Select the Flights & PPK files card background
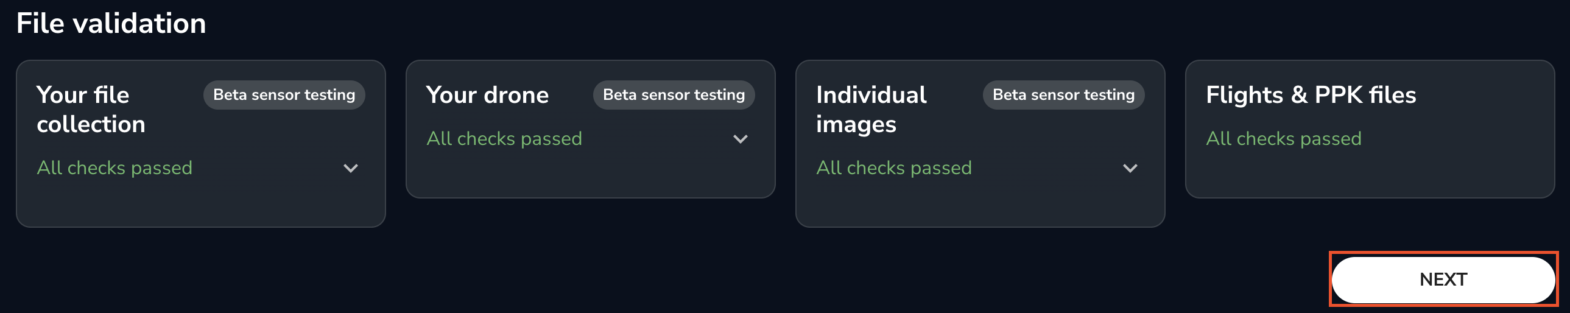 point(1369,174)
